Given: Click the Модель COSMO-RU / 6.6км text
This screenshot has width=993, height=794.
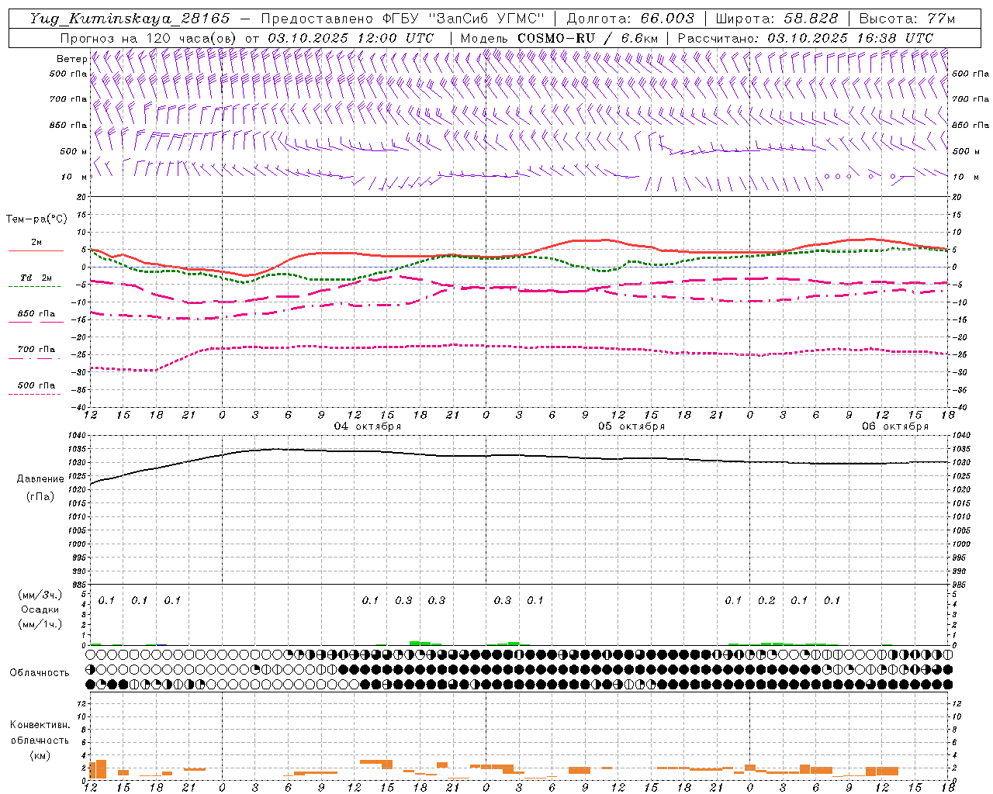Looking at the screenshot, I should pos(559,38).
